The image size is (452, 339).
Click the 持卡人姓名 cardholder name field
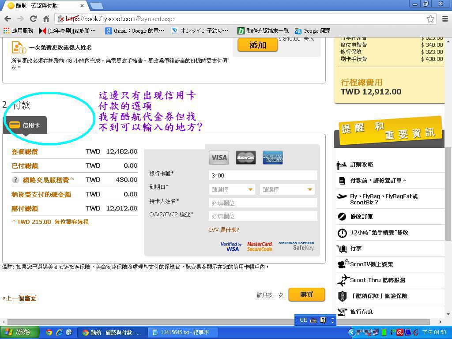[263, 203]
